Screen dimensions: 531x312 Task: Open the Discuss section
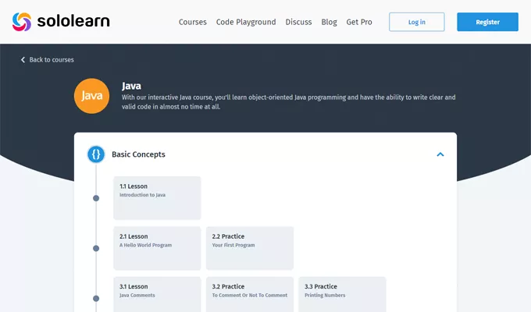coord(298,22)
